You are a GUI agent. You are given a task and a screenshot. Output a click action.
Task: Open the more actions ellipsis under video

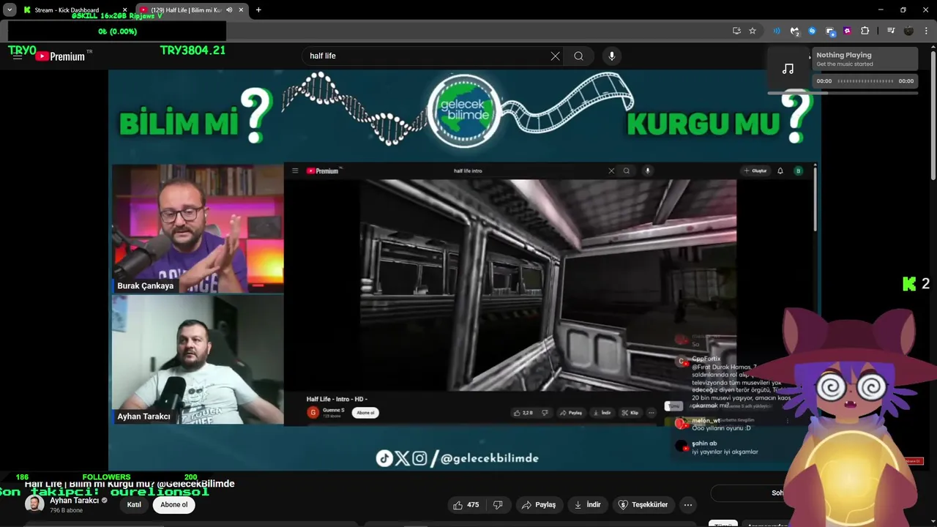point(687,504)
